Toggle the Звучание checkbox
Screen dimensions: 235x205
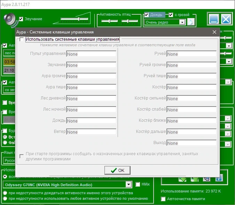[21, 19]
